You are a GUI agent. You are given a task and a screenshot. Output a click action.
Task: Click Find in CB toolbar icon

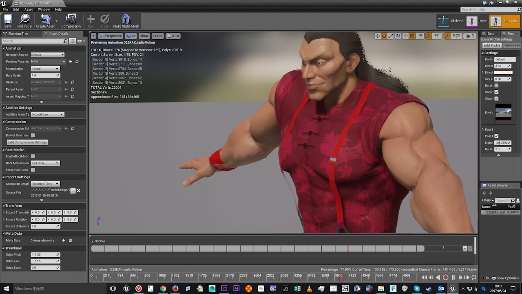click(x=24, y=21)
